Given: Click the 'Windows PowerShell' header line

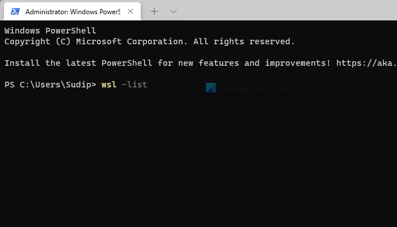Looking at the screenshot, I should coord(50,31).
